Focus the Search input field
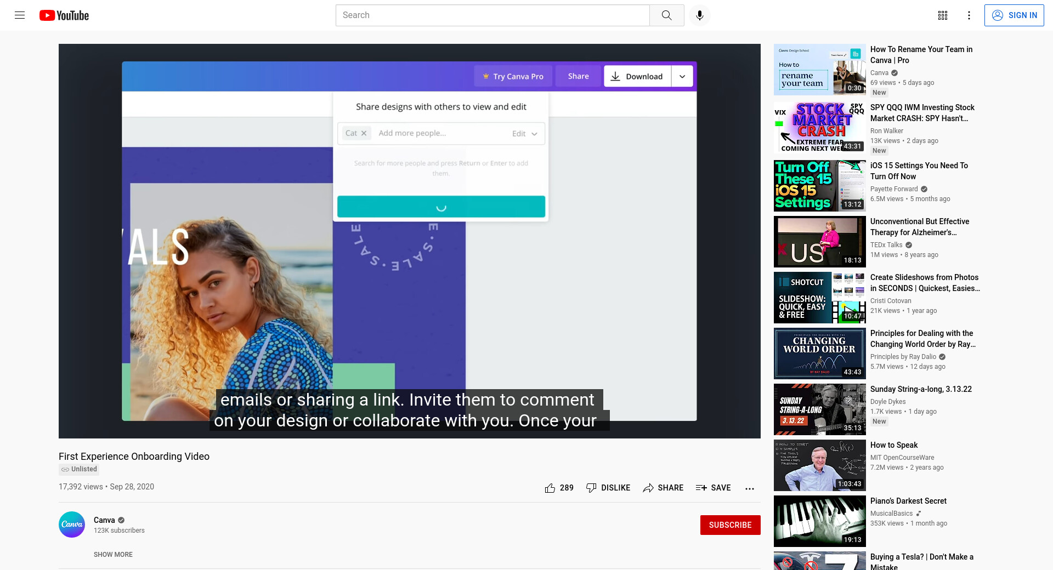The image size is (1053, 570). [x=492, y=15]
